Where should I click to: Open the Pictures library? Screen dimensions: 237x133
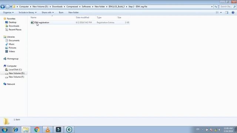(12, 48)
